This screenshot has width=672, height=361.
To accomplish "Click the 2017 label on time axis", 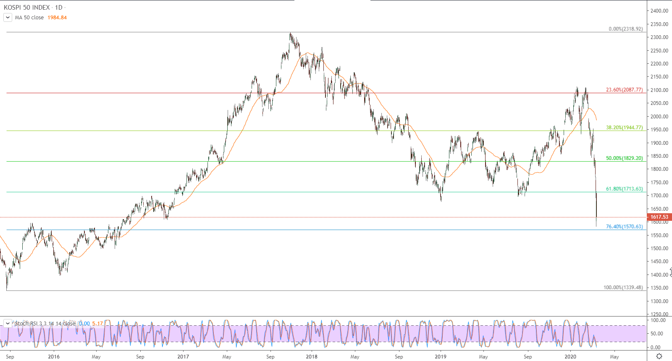I will [x=183, y=357].
